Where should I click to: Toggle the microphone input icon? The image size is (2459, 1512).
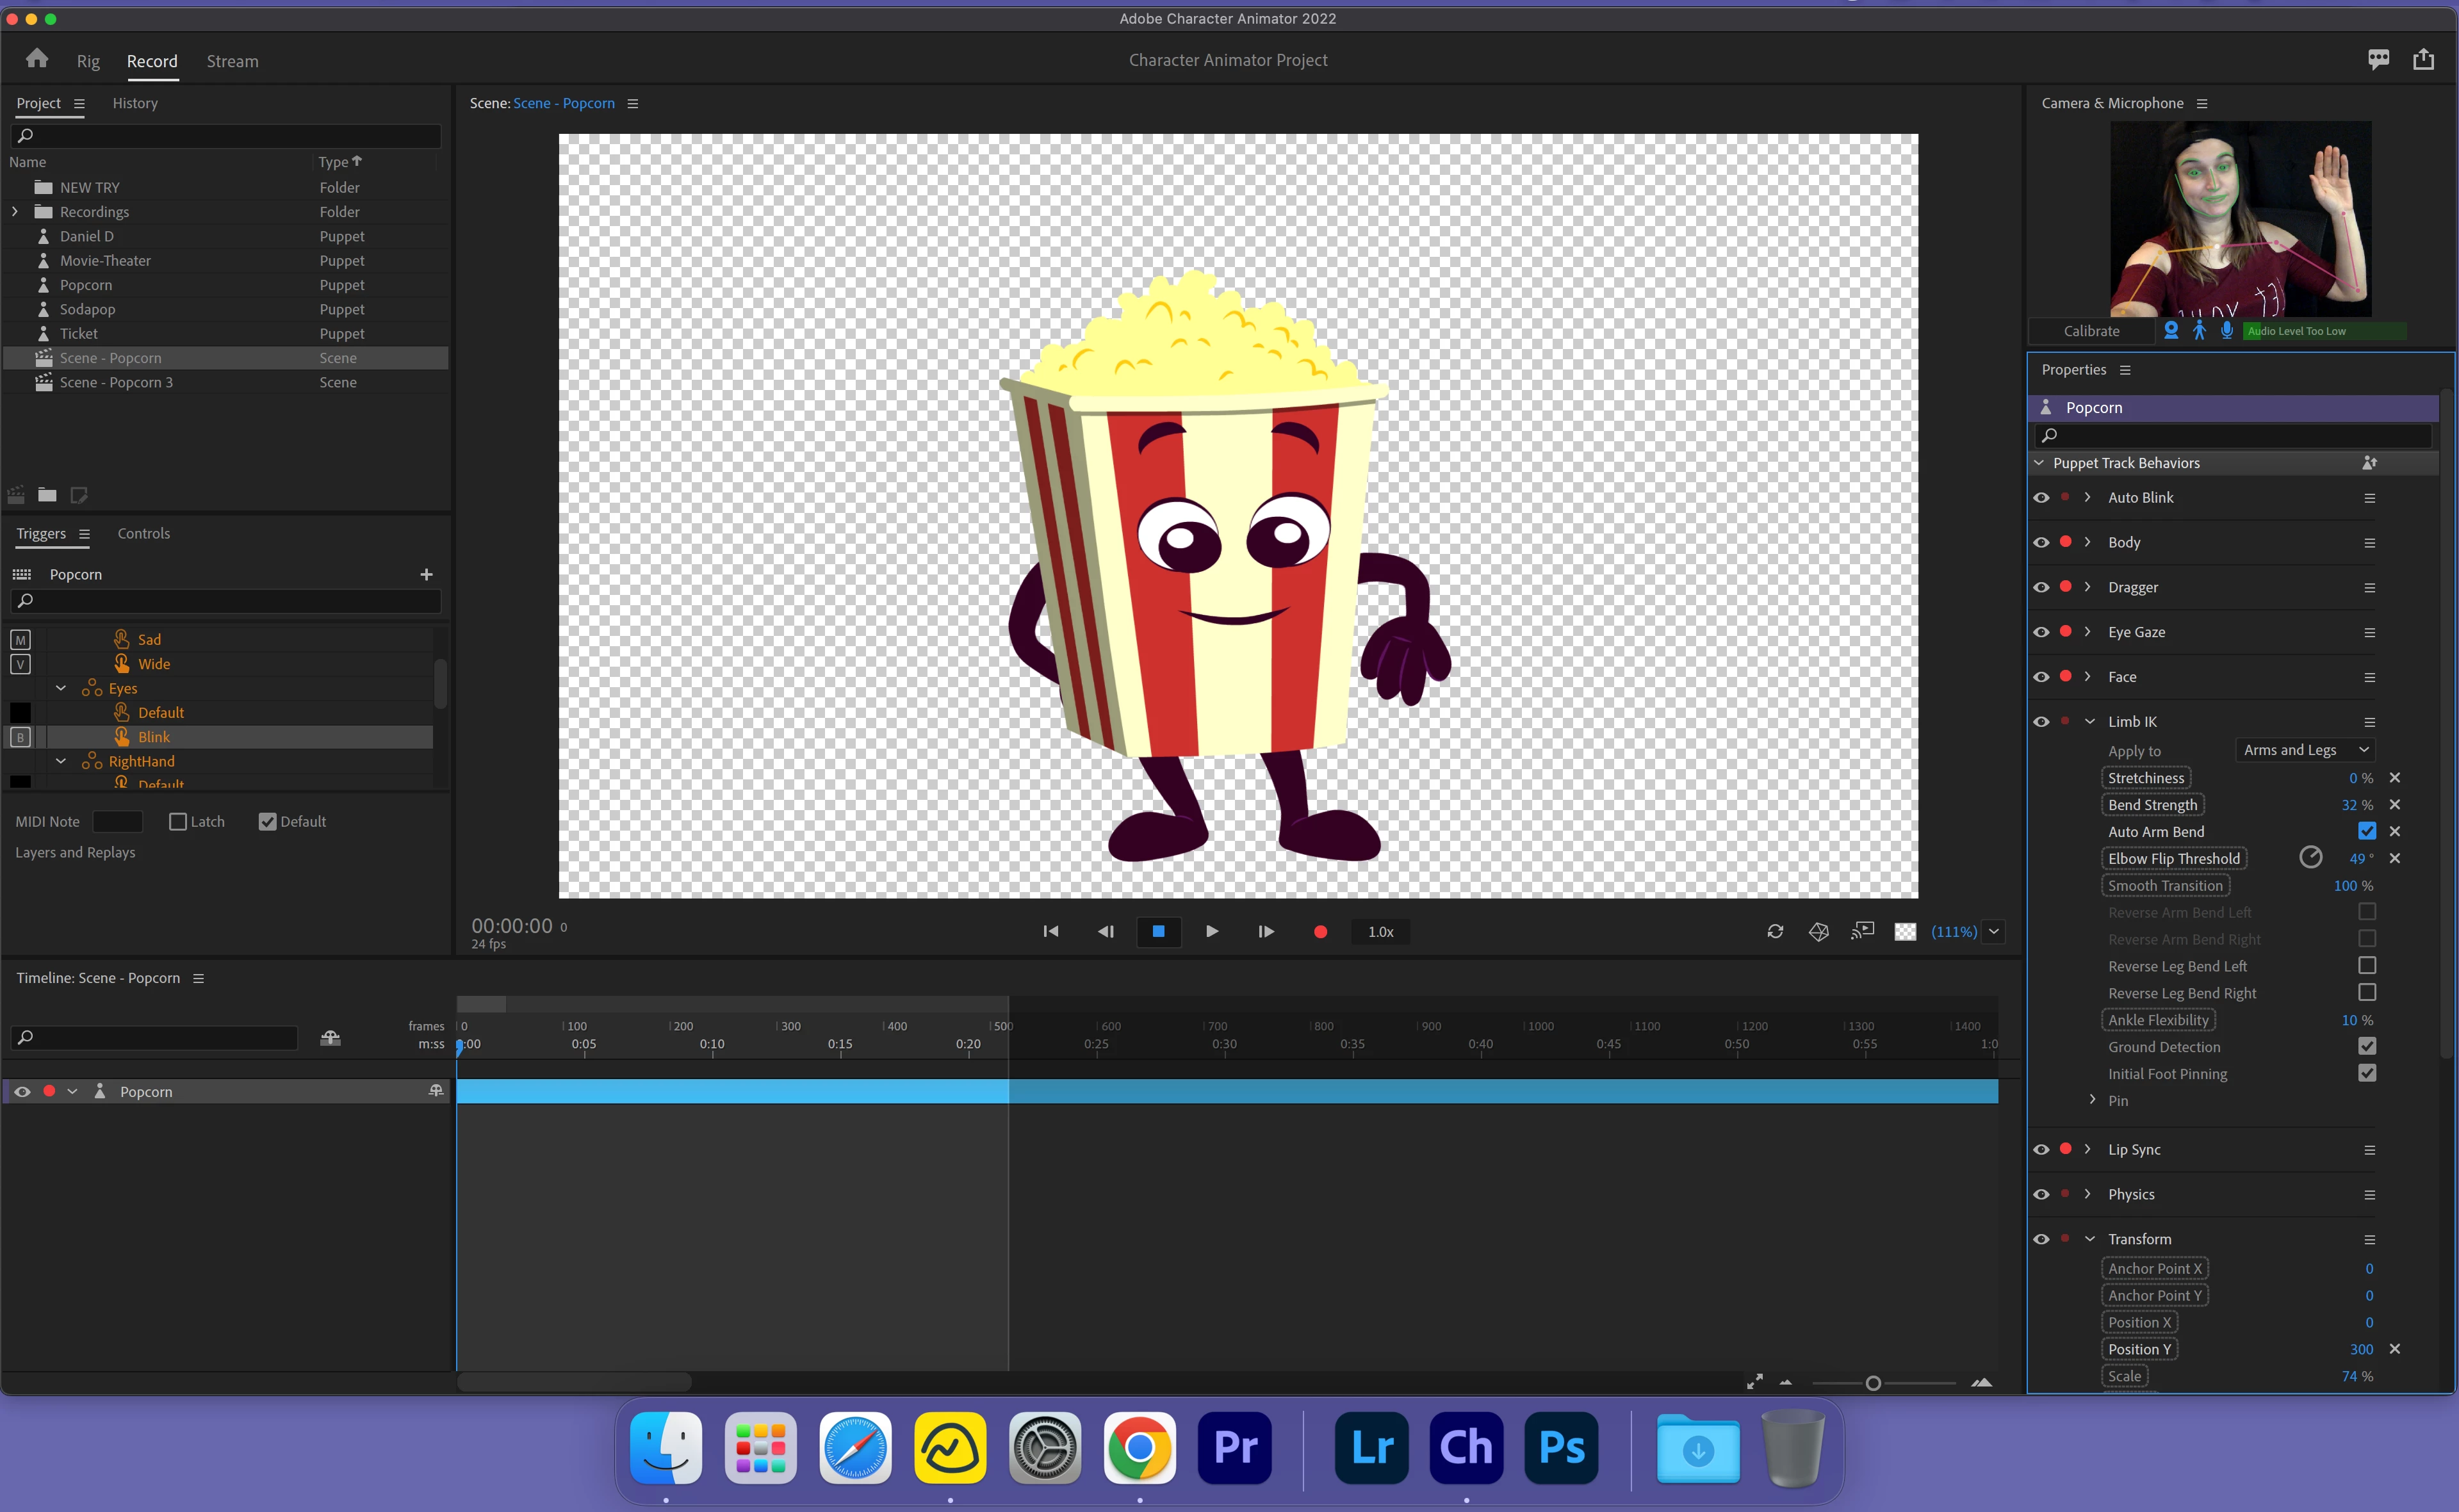[x=2227, y=330]
